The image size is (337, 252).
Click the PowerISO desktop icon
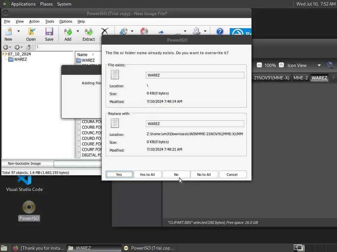29,210
